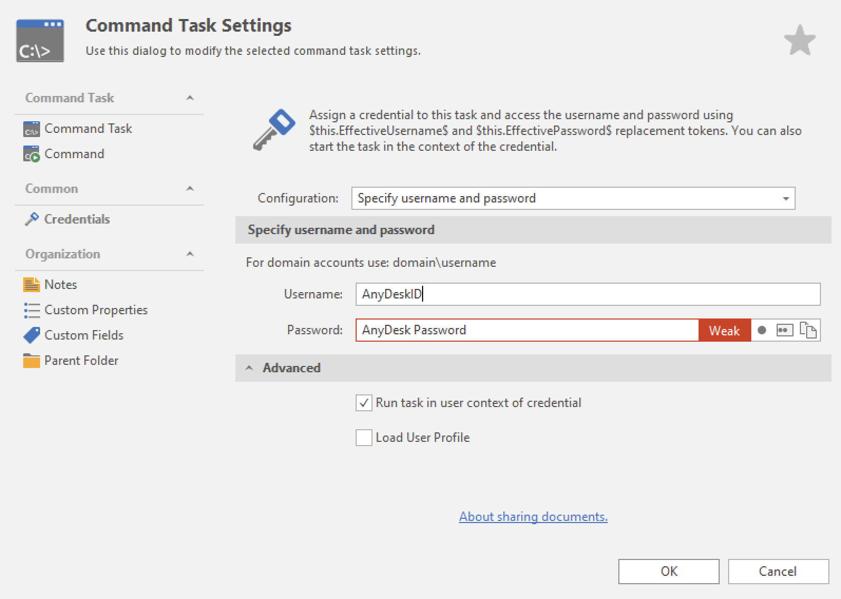This screenshot has width=841, height=599.
Task: Uncheck Run task in user context
Action: point(364,403)
